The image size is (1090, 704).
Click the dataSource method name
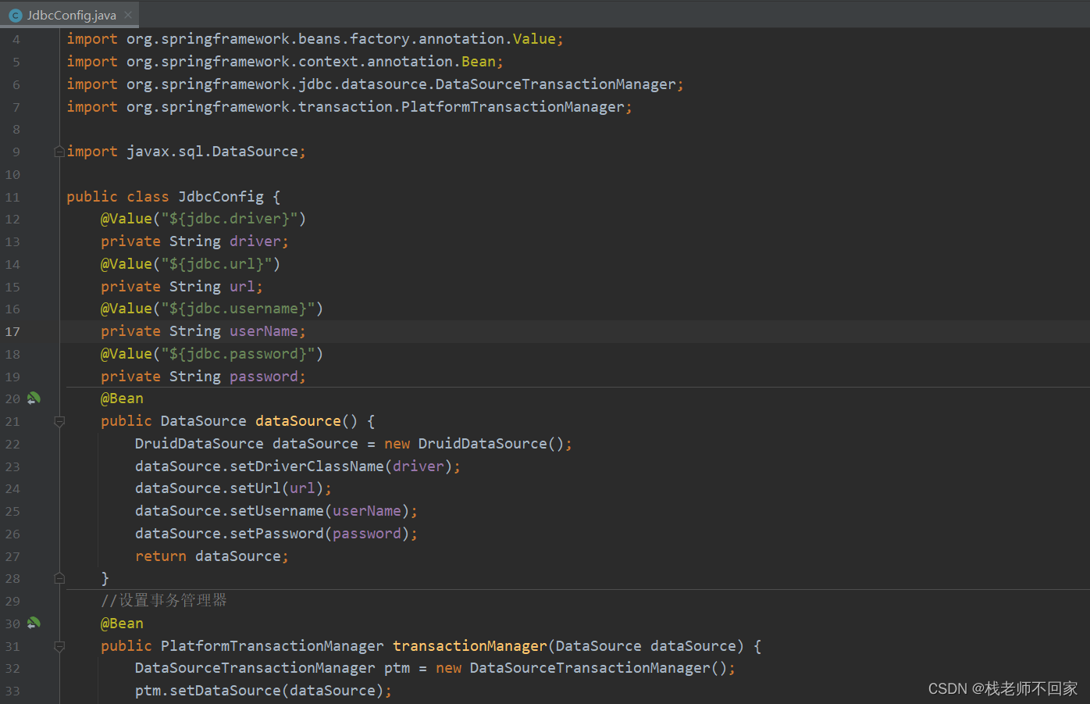point(298,421)
